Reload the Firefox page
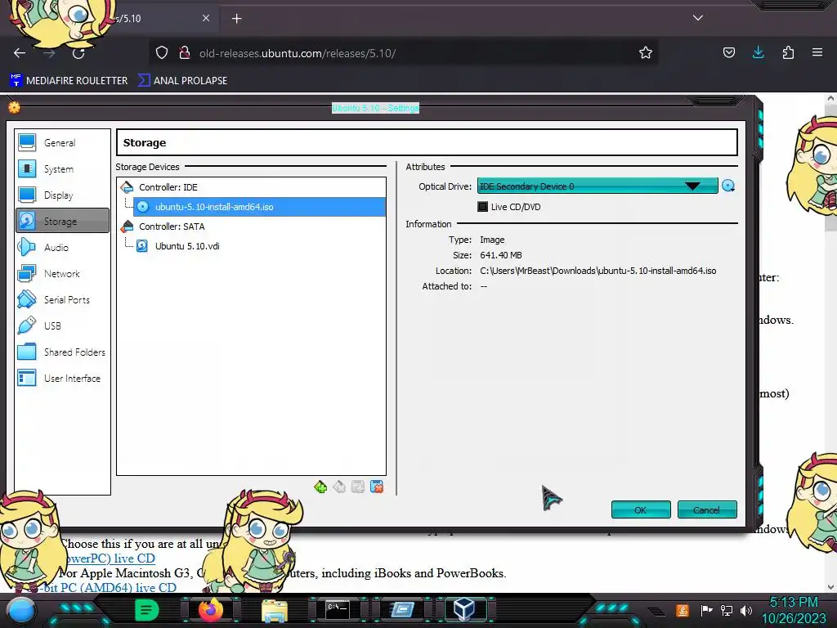 (78, 53)
